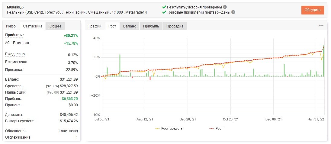Switch to the Инфо tab
The width and height of the screenshot is (331, 144).
pos(11,26)
